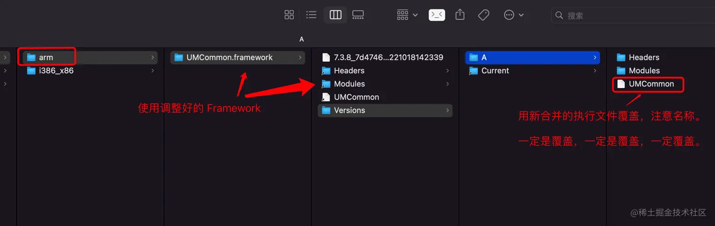This screenshot has height=226, width=715.
Task: Select the i386_x86 folder
Action: [91, 71]
